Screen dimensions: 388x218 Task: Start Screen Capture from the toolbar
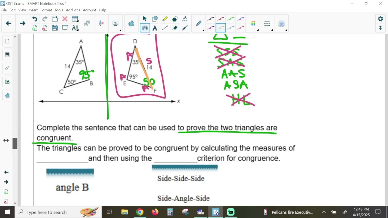pyautogui.click(x=115, y=23)
